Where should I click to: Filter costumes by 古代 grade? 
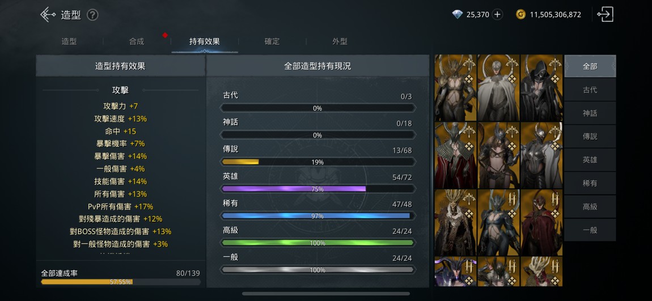click(x=590, y=90)
